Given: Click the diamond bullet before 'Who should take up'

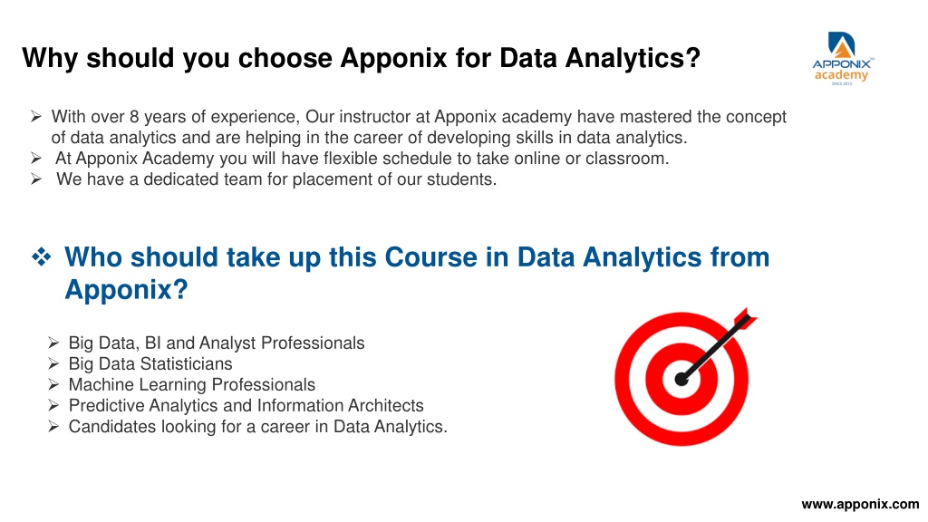Looking at the screenshot, I should (42, 256).
